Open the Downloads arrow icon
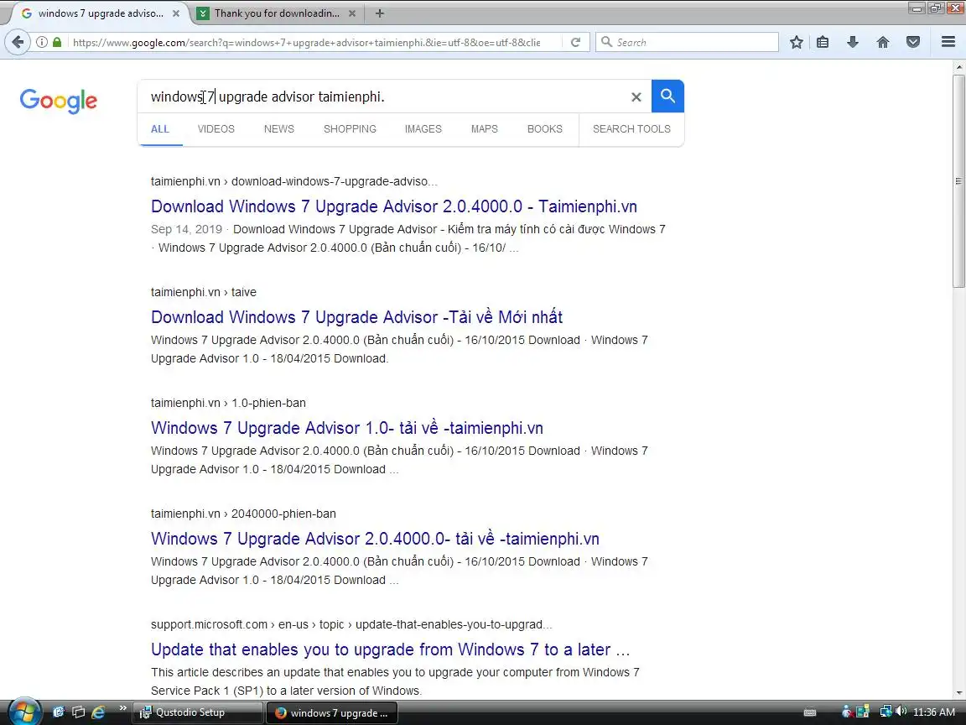Viewport: 966px width, 725px height. tap(853, 42)
